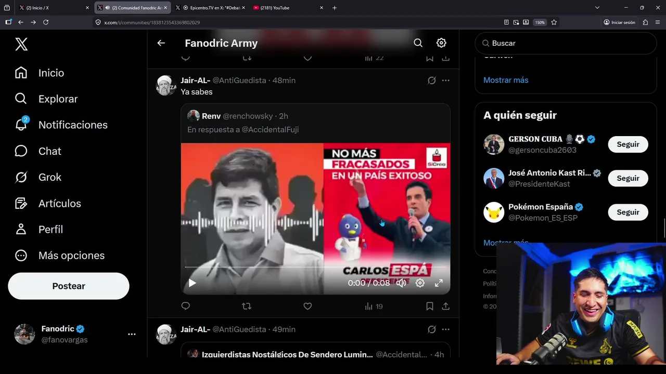Open Más opciones in sidebar
This screenshot has height=374, width=666.
pos(60,256)
